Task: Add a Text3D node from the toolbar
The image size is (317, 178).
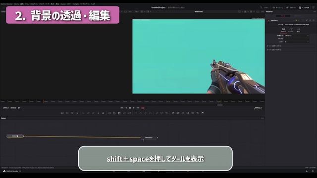Action: coord(183,113)
